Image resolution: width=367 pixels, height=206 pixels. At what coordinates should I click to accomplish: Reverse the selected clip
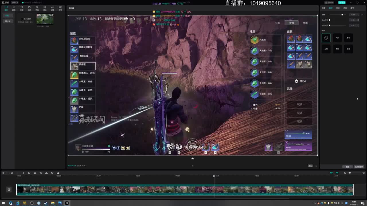[x=41, y=173]
